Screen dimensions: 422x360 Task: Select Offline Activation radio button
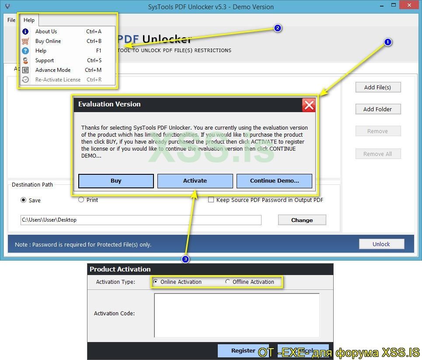(x=227, y=282)
